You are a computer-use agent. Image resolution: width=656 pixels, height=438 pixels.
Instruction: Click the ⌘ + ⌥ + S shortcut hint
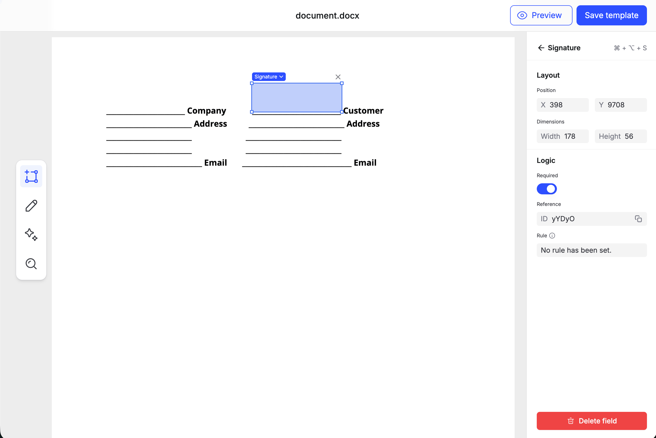tap(630, 48)
